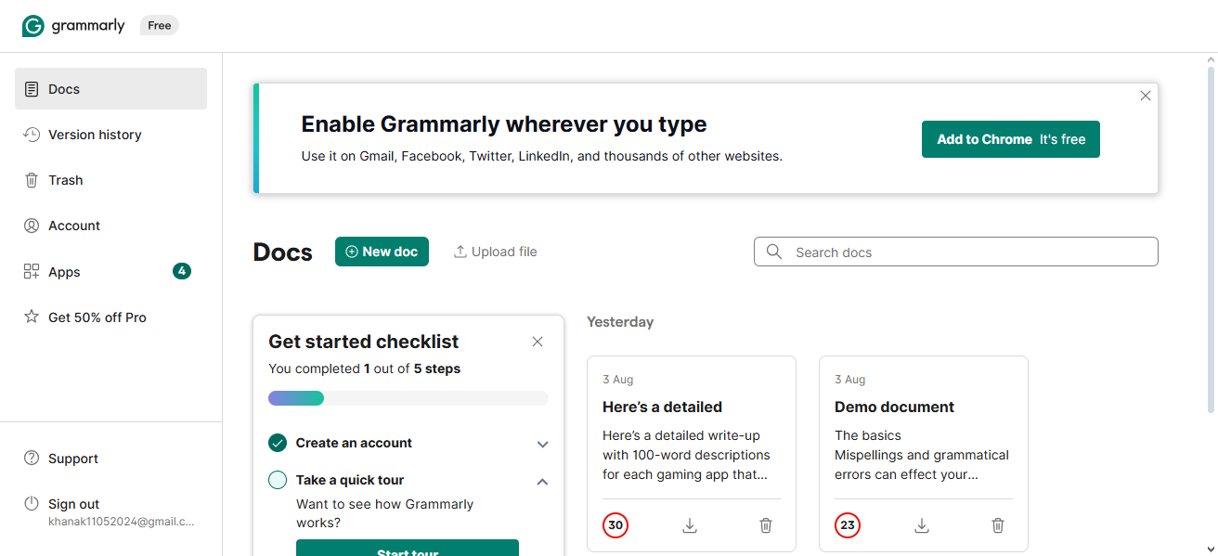Click Add to Chrome button

tap(1010, 139)
